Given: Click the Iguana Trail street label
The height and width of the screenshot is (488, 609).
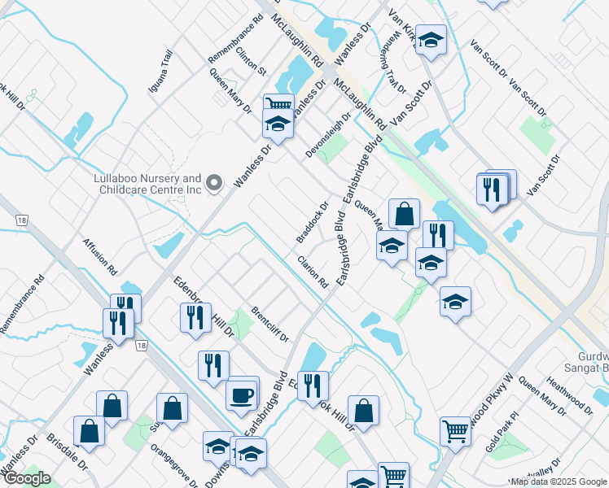Looking at the screenshot, I should point(160,72).
